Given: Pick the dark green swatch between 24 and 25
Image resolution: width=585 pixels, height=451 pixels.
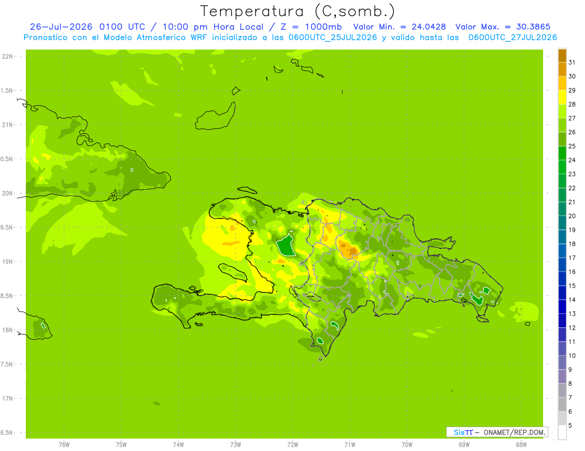Looking at the screenshot, I should click(x=562, y=153).
